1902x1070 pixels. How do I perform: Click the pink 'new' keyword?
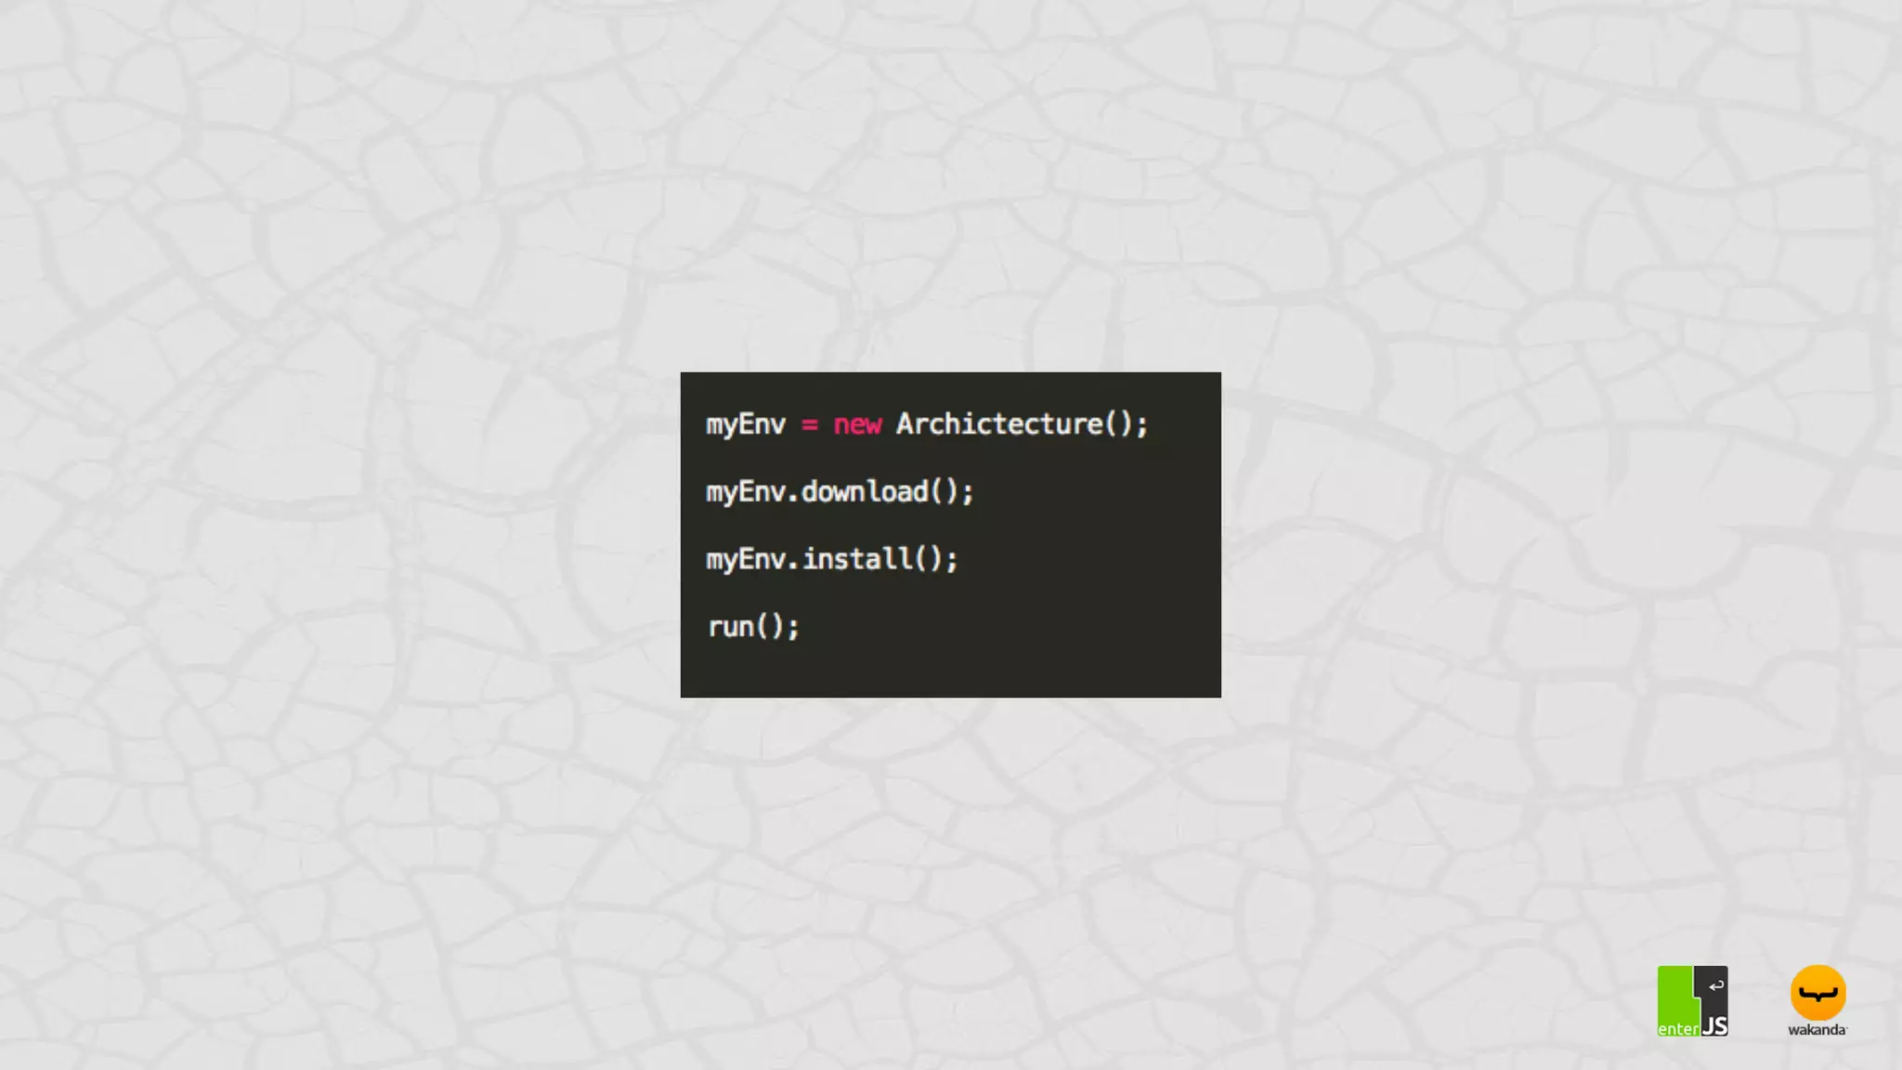[857, 424]
